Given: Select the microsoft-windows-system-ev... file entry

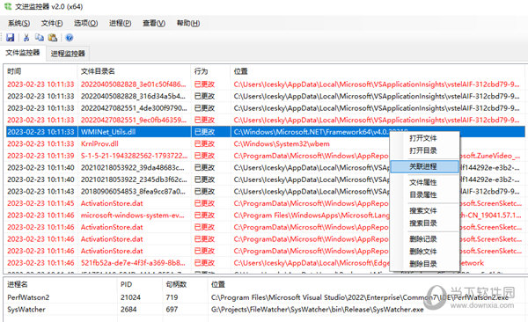Looking at the screenshot, I should 132,216.
